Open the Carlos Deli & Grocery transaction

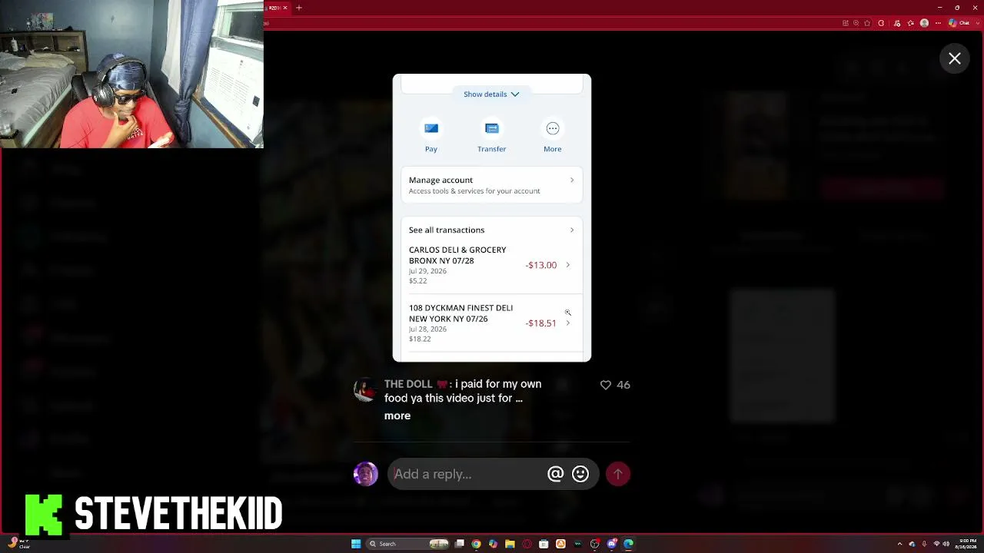491,265
